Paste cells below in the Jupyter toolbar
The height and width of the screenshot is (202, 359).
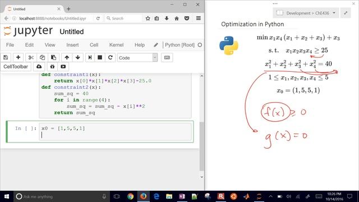click(x=54, y=57)
